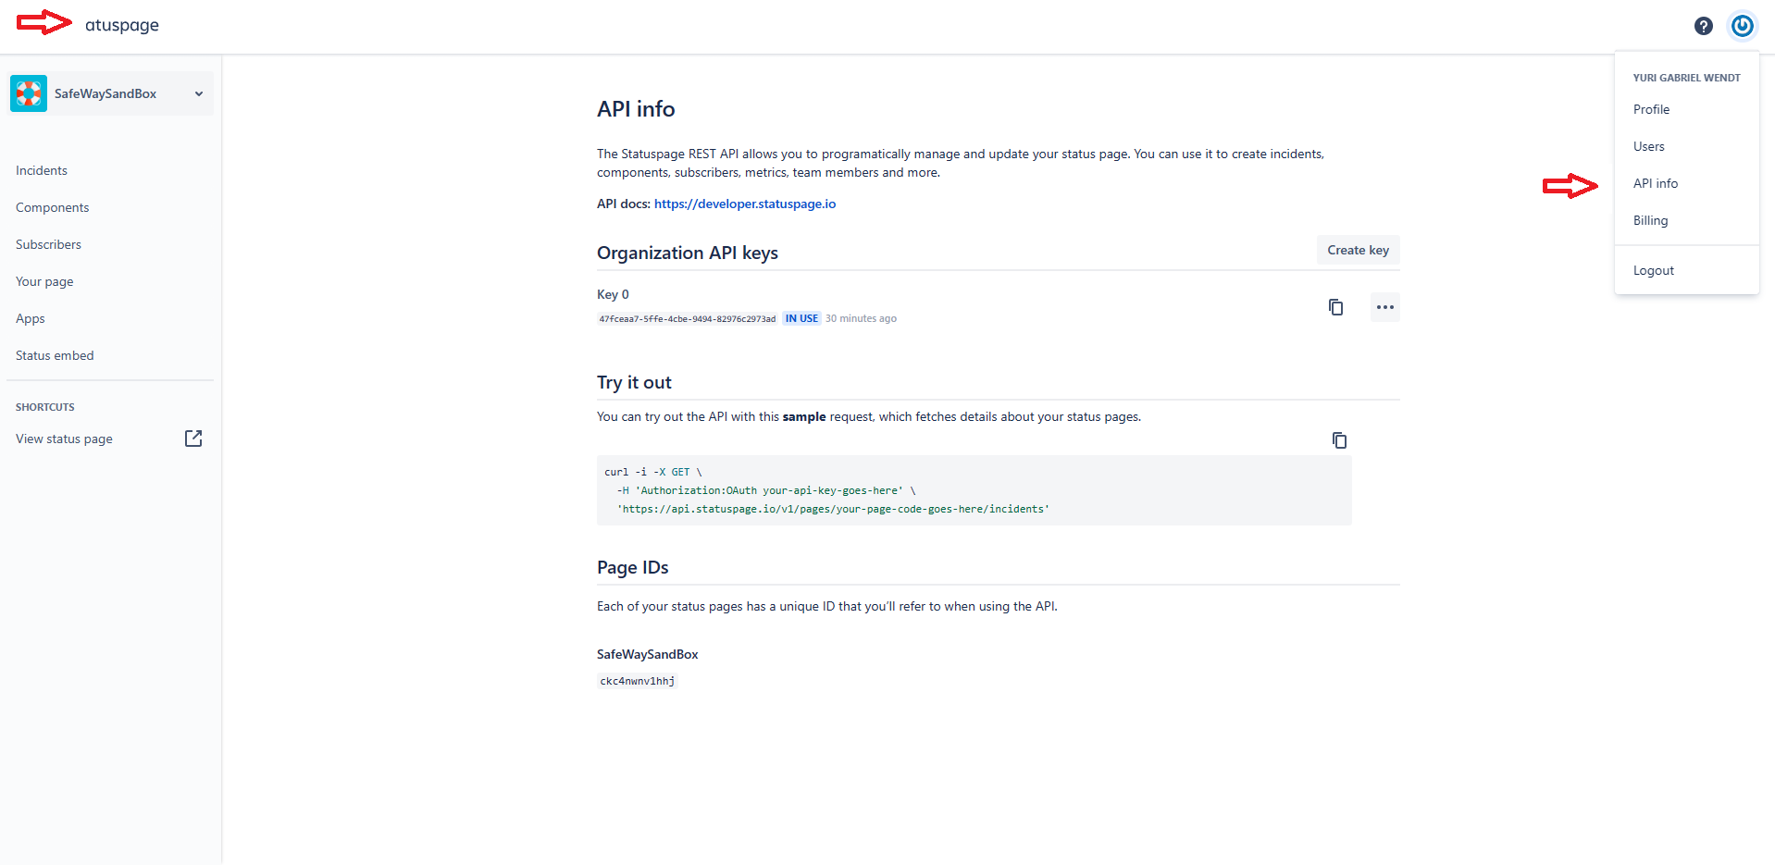Open the developer.statuspage.io docs link
The width and height of the screenshot is (1775, 865).
(745, 204)
